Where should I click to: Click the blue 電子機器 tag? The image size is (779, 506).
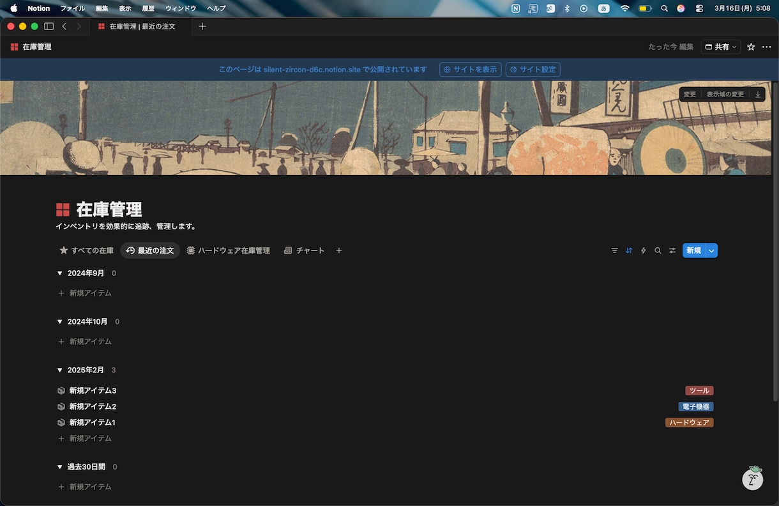coord(695,406)
